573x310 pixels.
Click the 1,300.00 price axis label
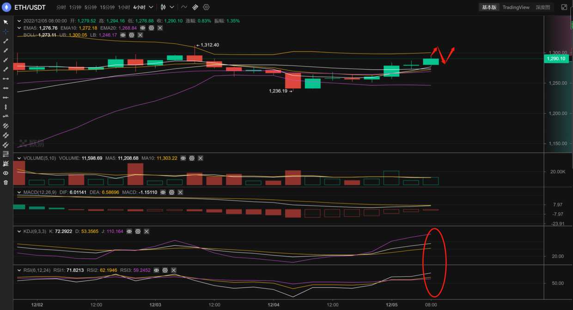tap(557, 53)
